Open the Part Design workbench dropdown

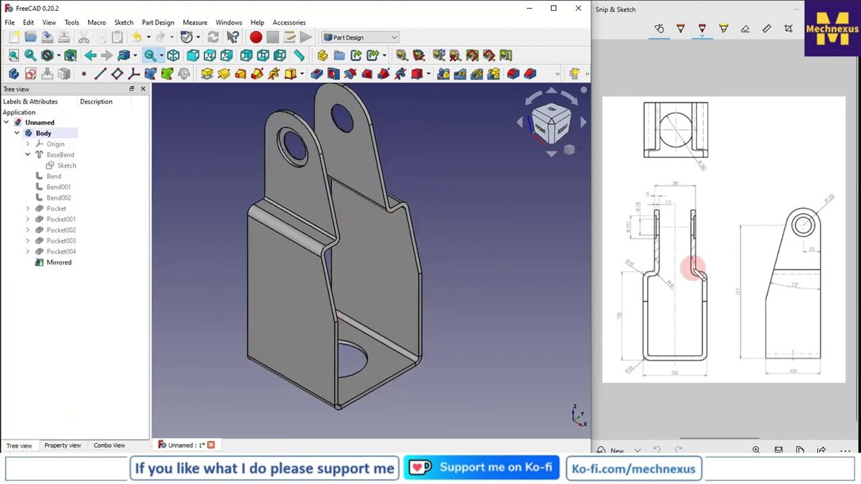359,37
